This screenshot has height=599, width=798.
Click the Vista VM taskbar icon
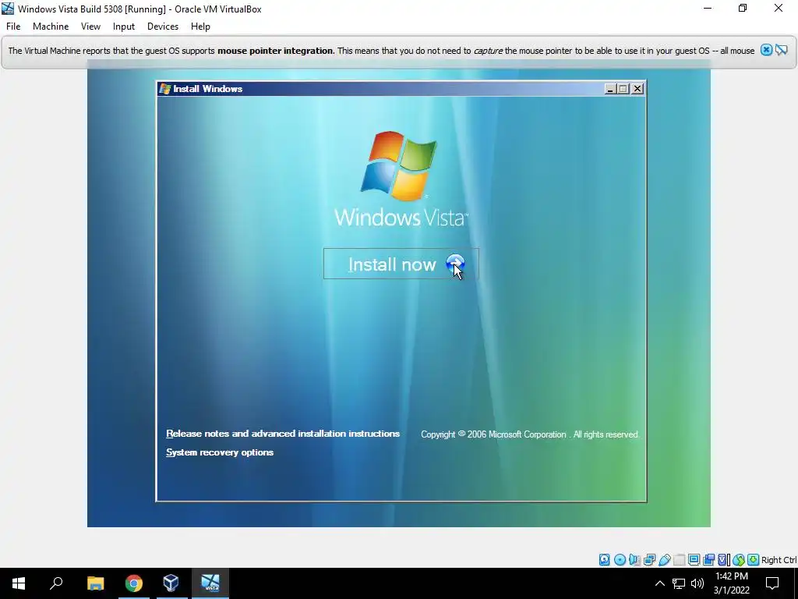tap(210, 583)
